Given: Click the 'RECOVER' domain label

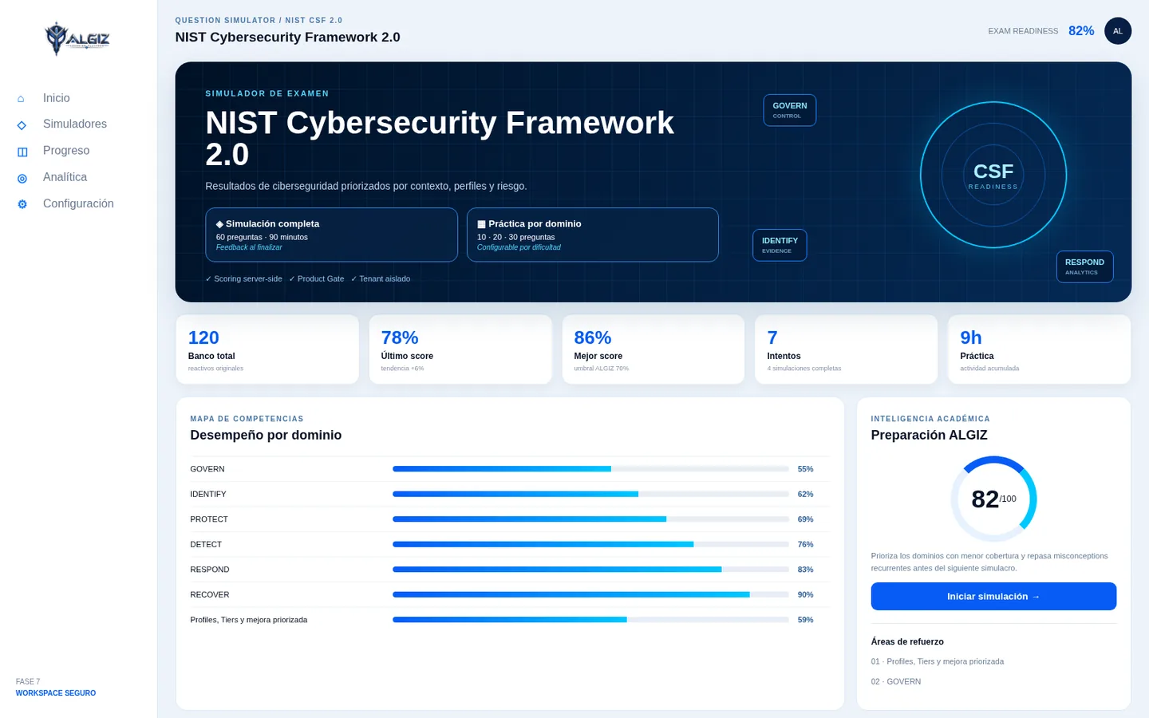Looking at the screenshot, I should [x=210, y=594].
